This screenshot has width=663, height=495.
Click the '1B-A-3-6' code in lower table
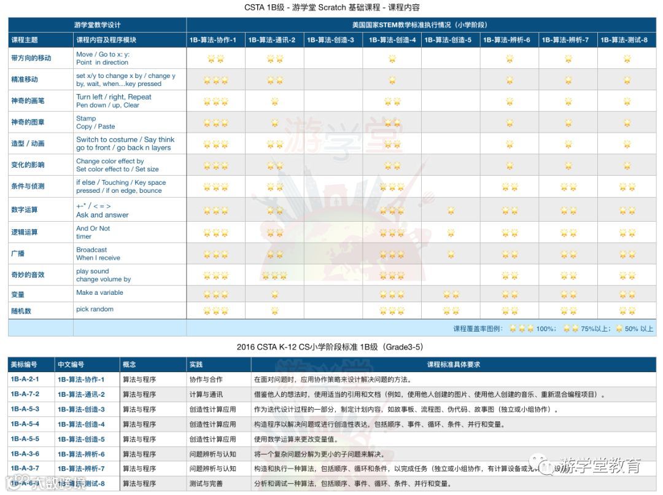[25, 453]
